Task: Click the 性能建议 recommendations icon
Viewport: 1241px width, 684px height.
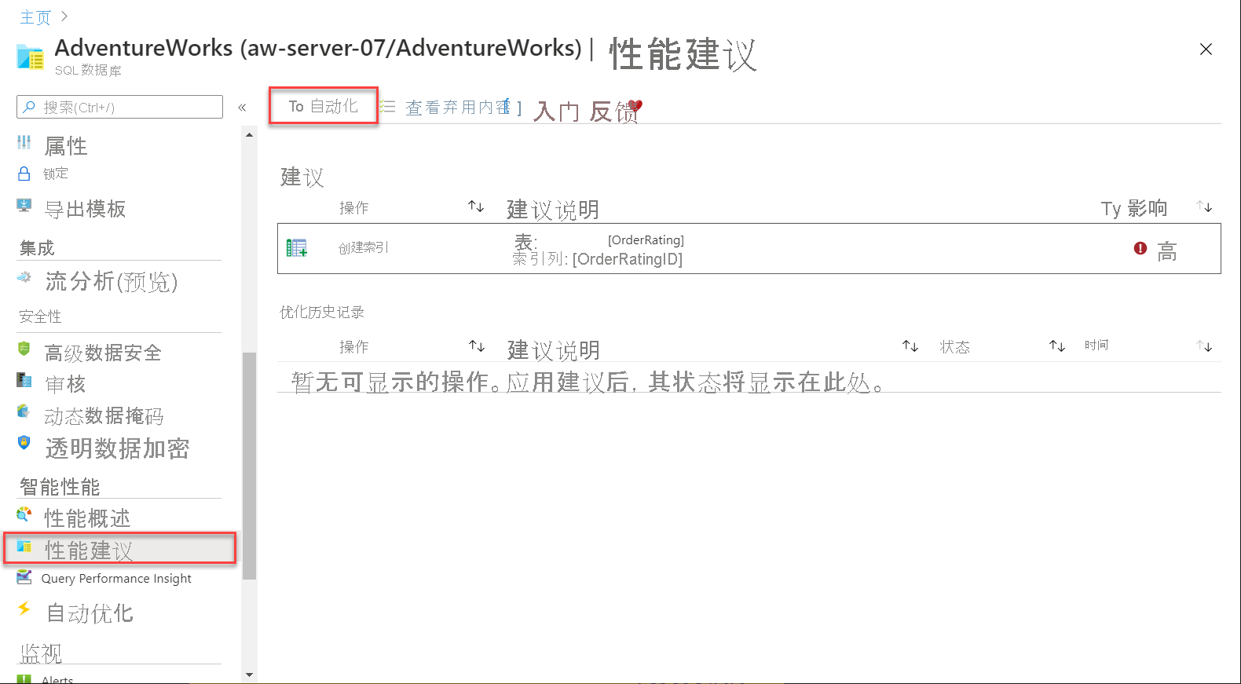Action: pos(24,547)
